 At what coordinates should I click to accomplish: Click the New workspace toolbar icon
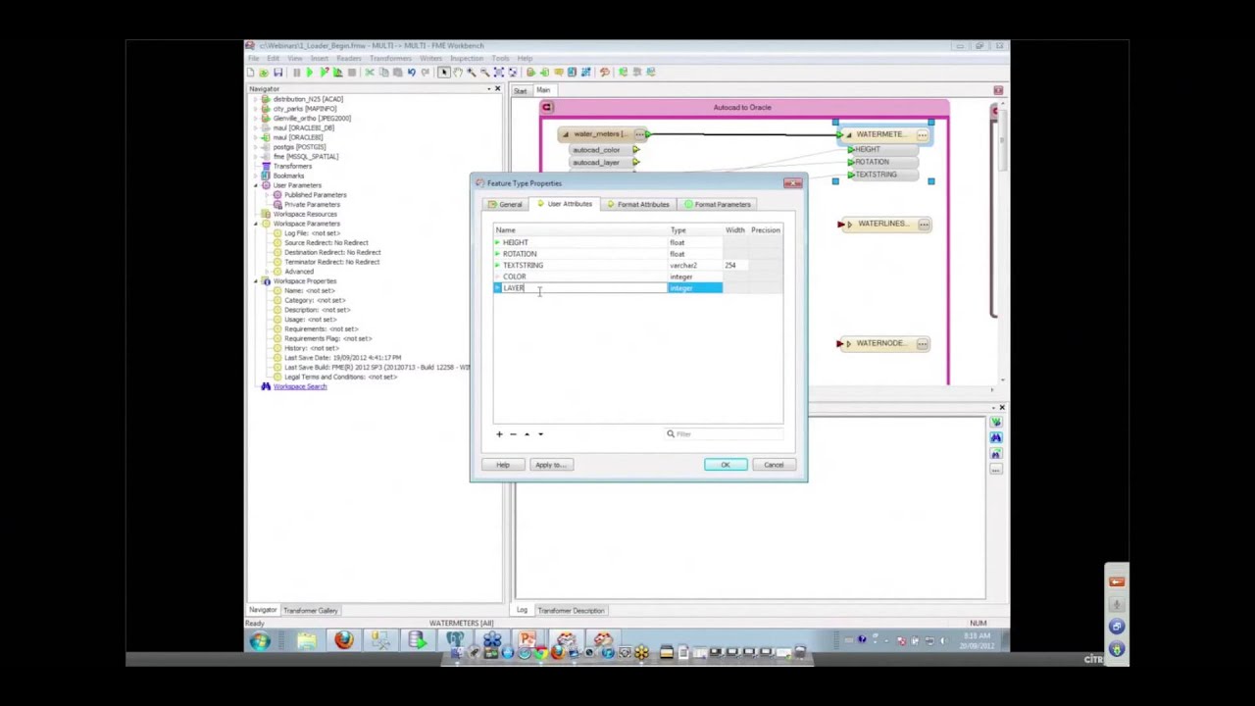point(251,72)
